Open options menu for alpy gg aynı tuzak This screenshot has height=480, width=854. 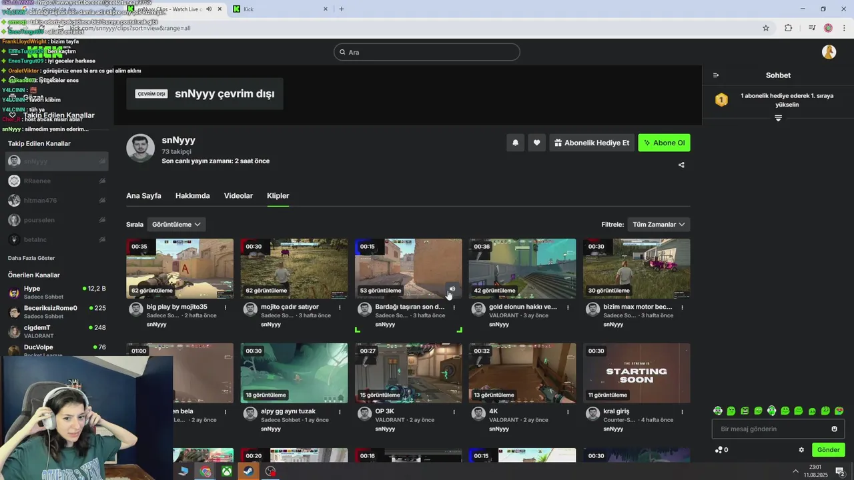(x=340, y=412)
